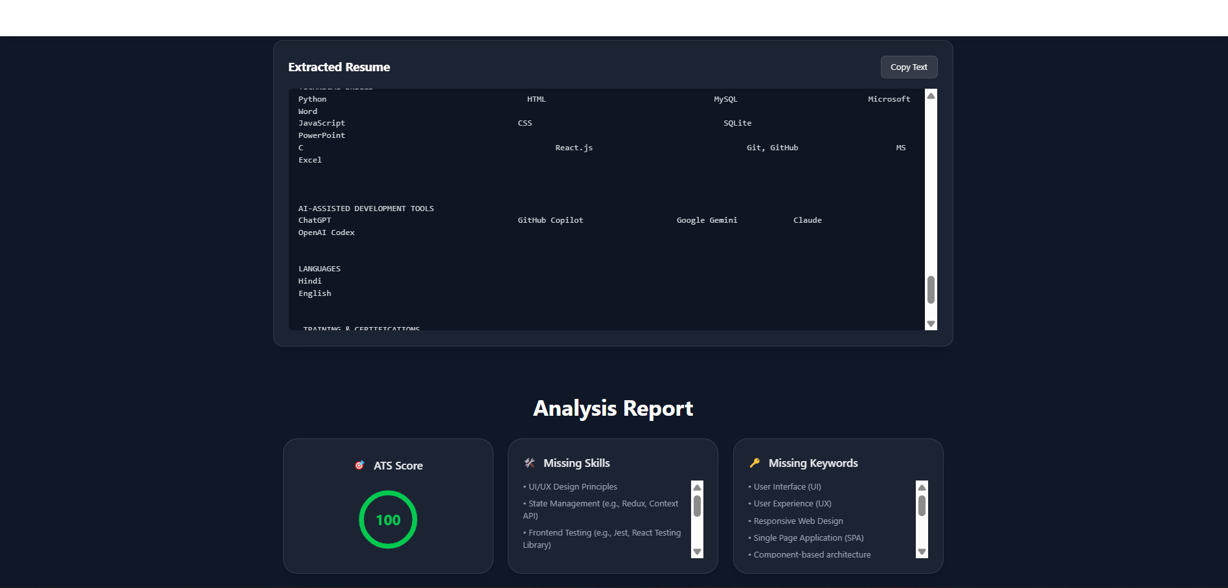
Task: Click the UI/UX Design Principles item
Action: click(x=570, y=487)
